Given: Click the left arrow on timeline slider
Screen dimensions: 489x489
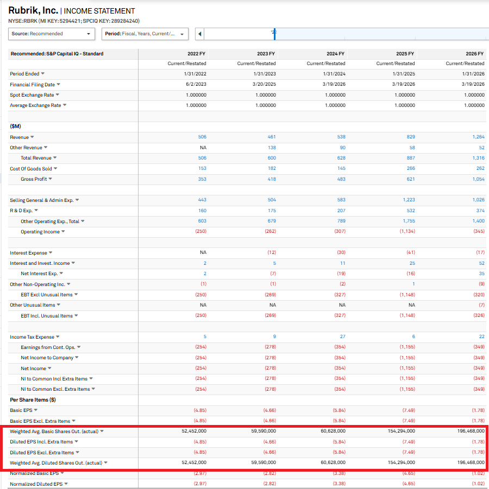Looking at the screenshot, I should click(x=200, y=34).
